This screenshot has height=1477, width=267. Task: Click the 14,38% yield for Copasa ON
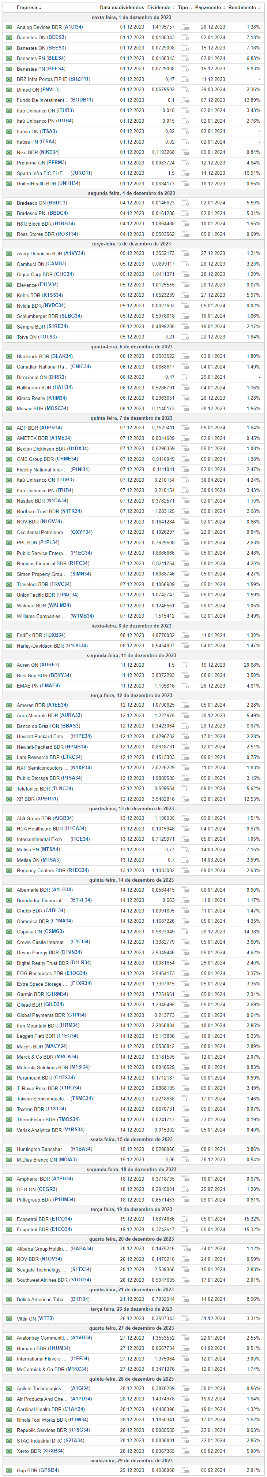click(x=252, y=932)
